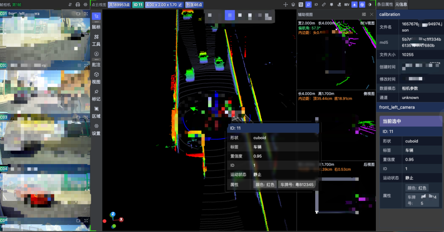Select the mouse pointer tool (鼠标)
The width and height of the screenshot is (444, 232).
96,20
